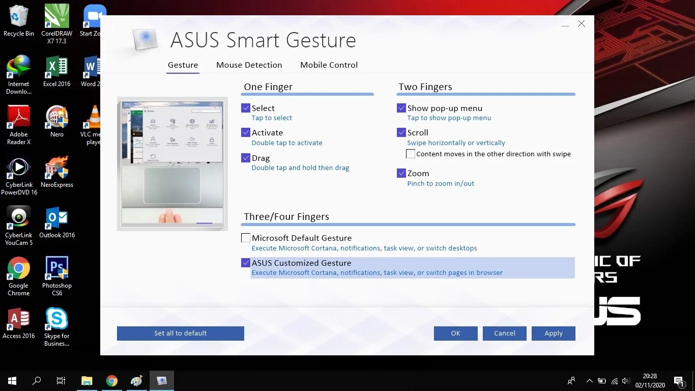Click 'Double tap to activate' description
This screenshot has width=695, height=391.
287,143
